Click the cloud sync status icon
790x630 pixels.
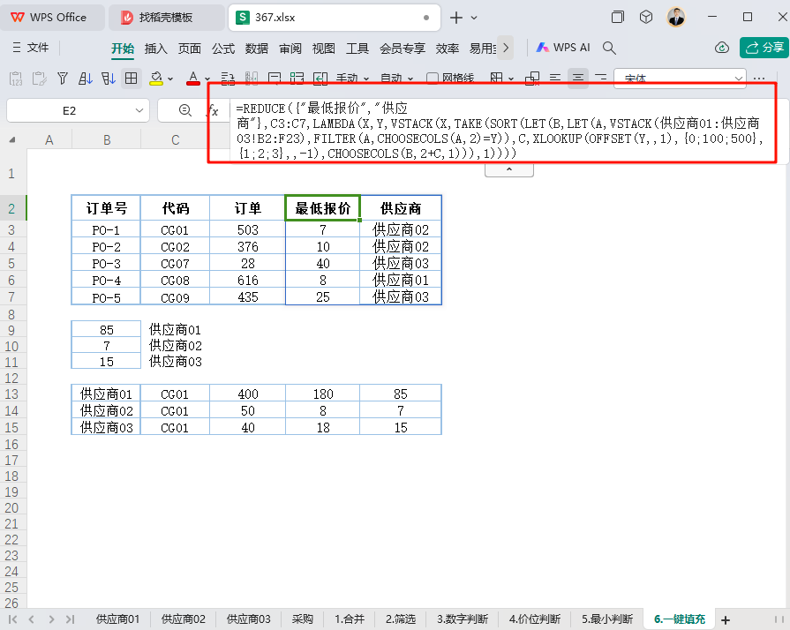point(722,48)
